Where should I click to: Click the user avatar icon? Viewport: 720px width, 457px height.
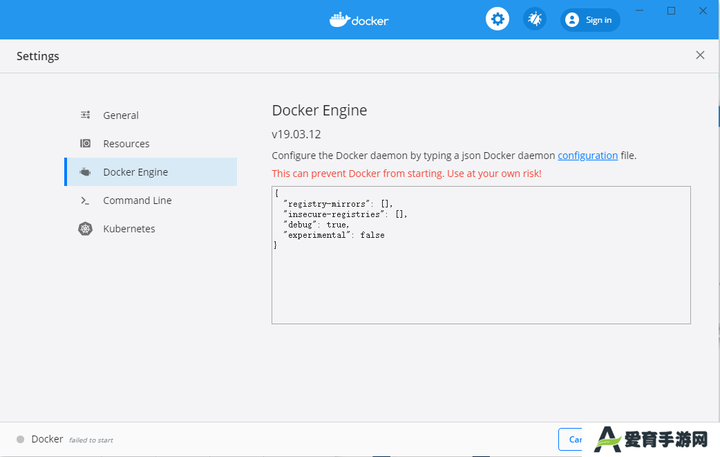pos(572,20)
